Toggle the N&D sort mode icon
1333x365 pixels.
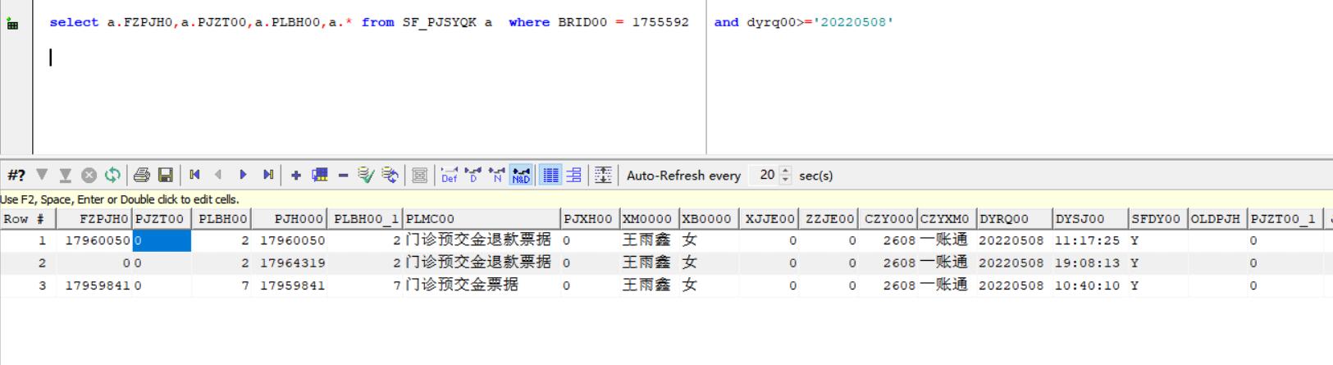point(521,176)
